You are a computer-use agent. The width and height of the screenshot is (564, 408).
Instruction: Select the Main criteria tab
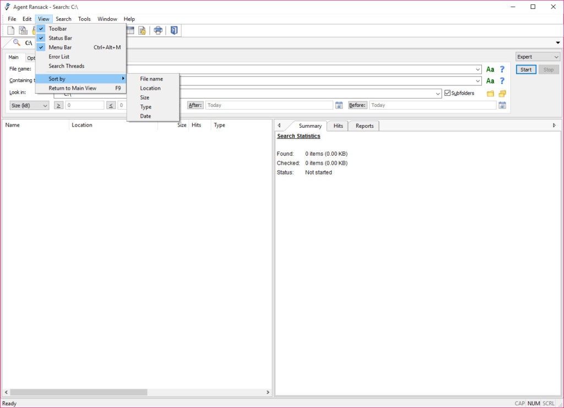pyautogui.click(x=14, y=57)
